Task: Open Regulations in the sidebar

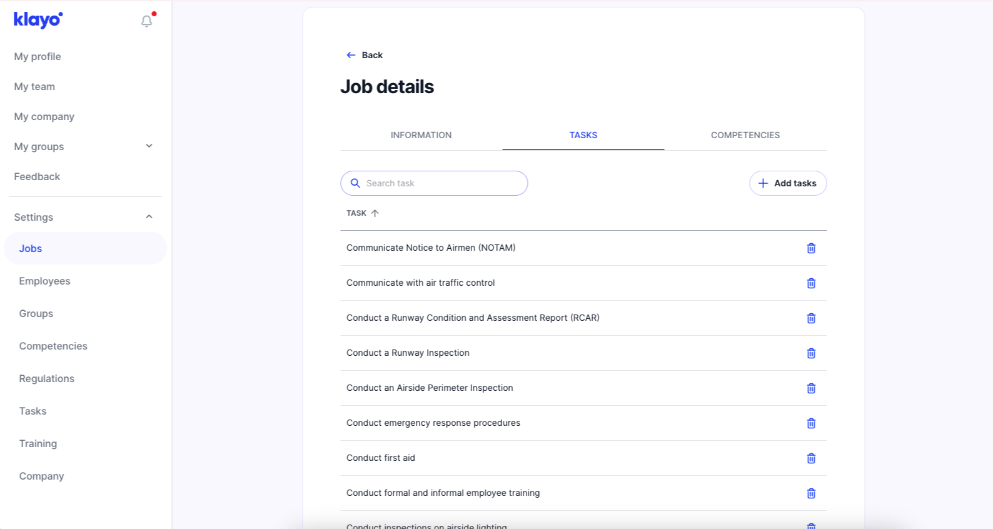Action: pos(46,379)
